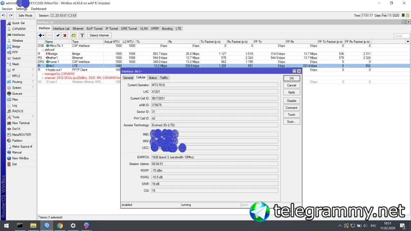
Task: Click Exit in sidebar
Action: click(x=14, y=164)
